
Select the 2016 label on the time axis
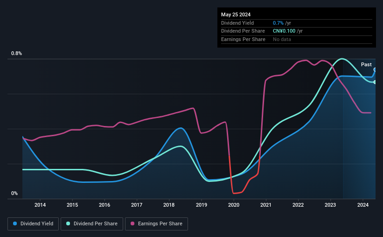click(x=104, y=205)
